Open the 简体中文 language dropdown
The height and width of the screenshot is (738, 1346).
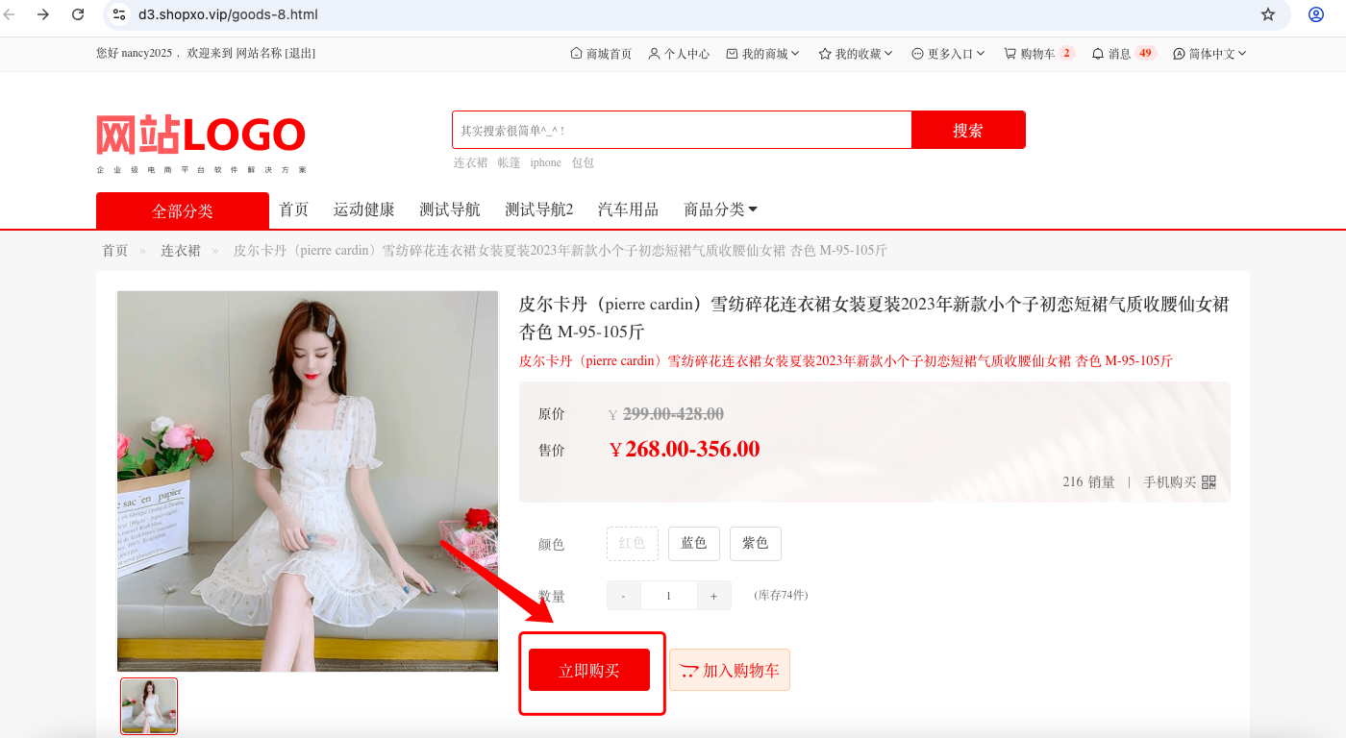tap(1209, 54)
